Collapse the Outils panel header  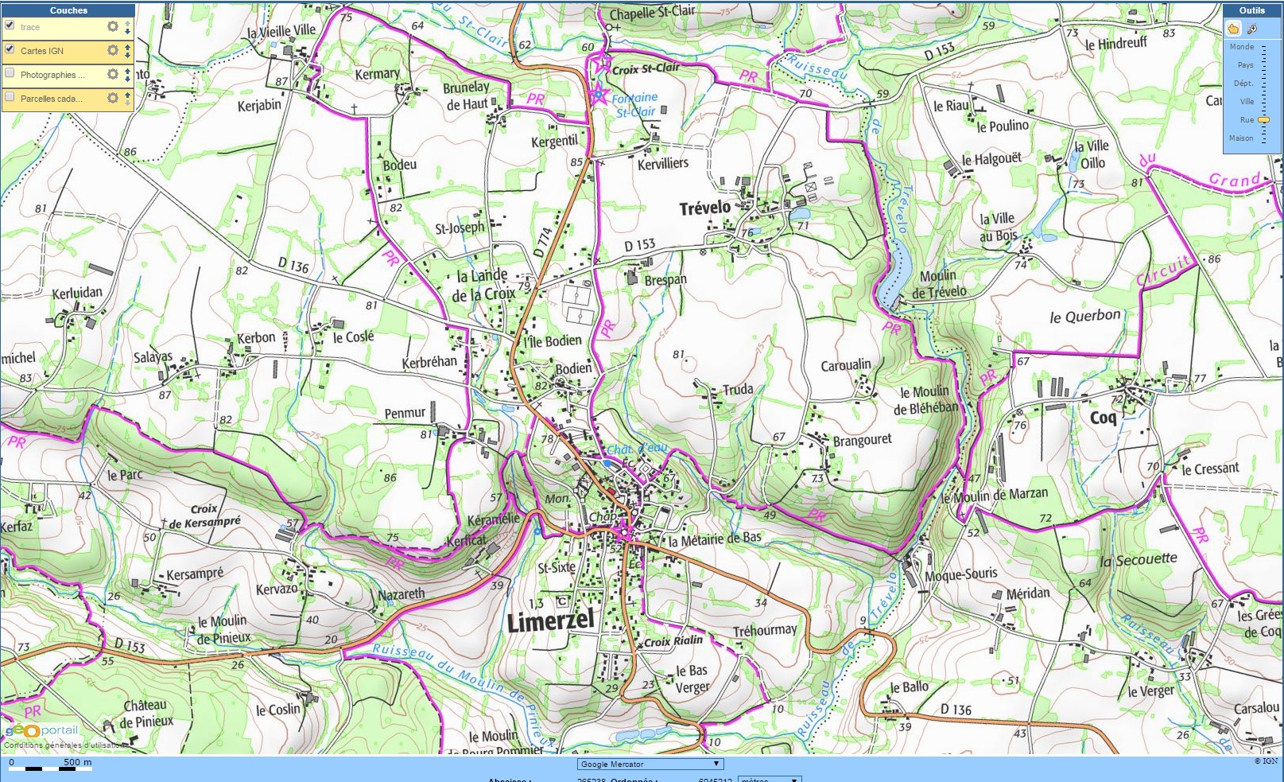(x=1251, y=10)
